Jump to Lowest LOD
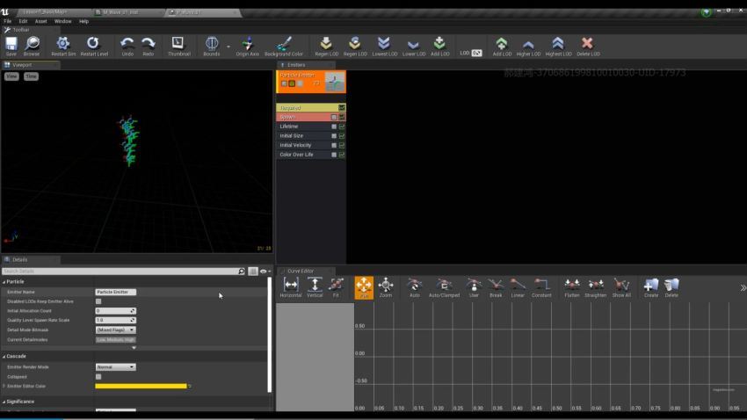The height and width of the screenshot is (420, 747). pyautogui.click(x=384, y=46)
